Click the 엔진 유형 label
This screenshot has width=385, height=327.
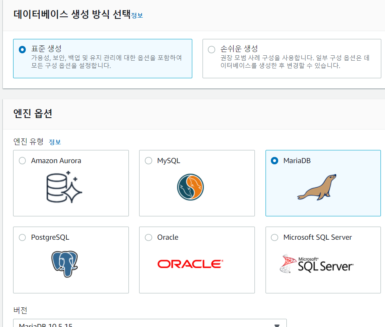28,142
